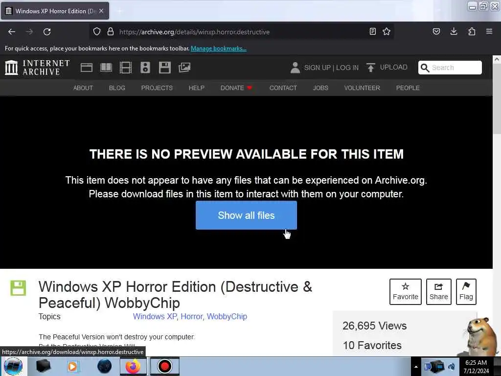This screenshot has height=376, width=501.
Task: Click the green software floppy item icon
Action: click(x=18, y=288)
